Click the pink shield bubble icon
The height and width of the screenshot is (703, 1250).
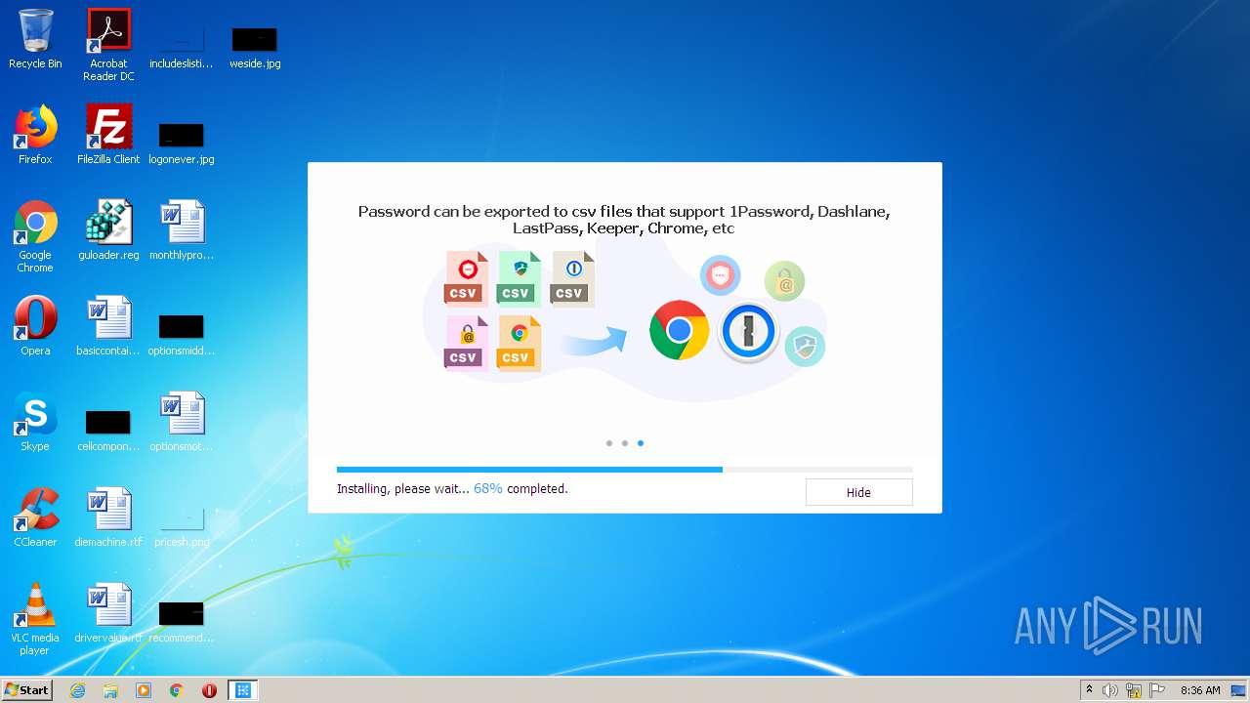[721, 275]
